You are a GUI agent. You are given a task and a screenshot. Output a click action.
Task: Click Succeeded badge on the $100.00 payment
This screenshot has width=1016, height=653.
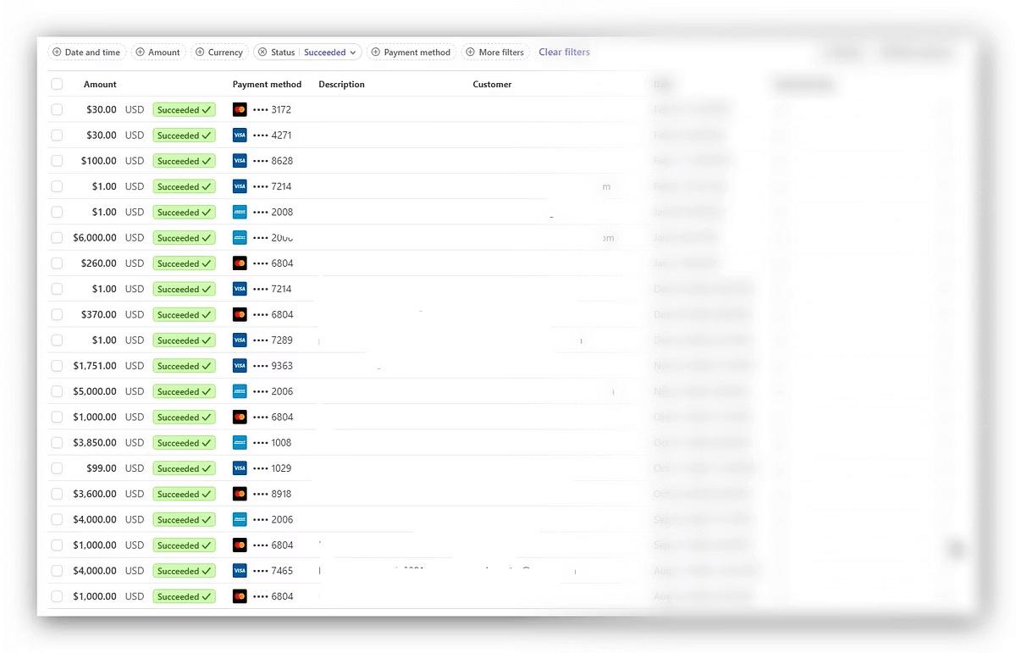[184, 160]
